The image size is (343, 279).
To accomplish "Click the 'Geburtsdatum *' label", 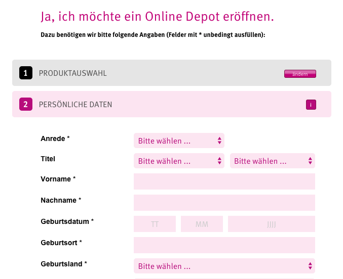I will tap(67, 221).
